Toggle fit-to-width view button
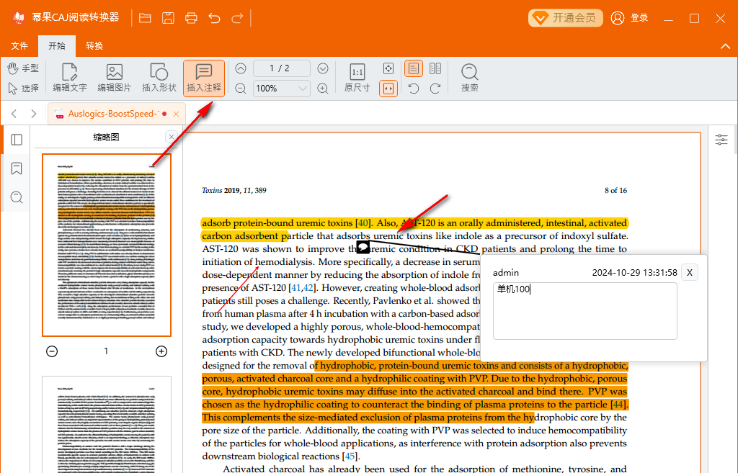738x473 pixels. pyautogui.click(x=388, y=89)
